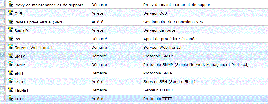Enable the SSHD row checkbox
Viewport: 268px width, 104px height.
click(x=2, y=81)
